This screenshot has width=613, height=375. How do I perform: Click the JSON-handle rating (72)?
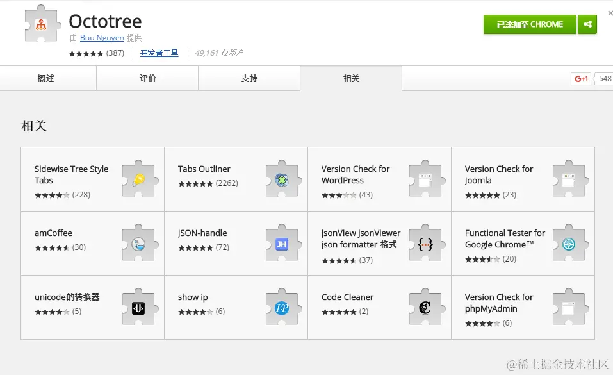(x=204, y=247)
